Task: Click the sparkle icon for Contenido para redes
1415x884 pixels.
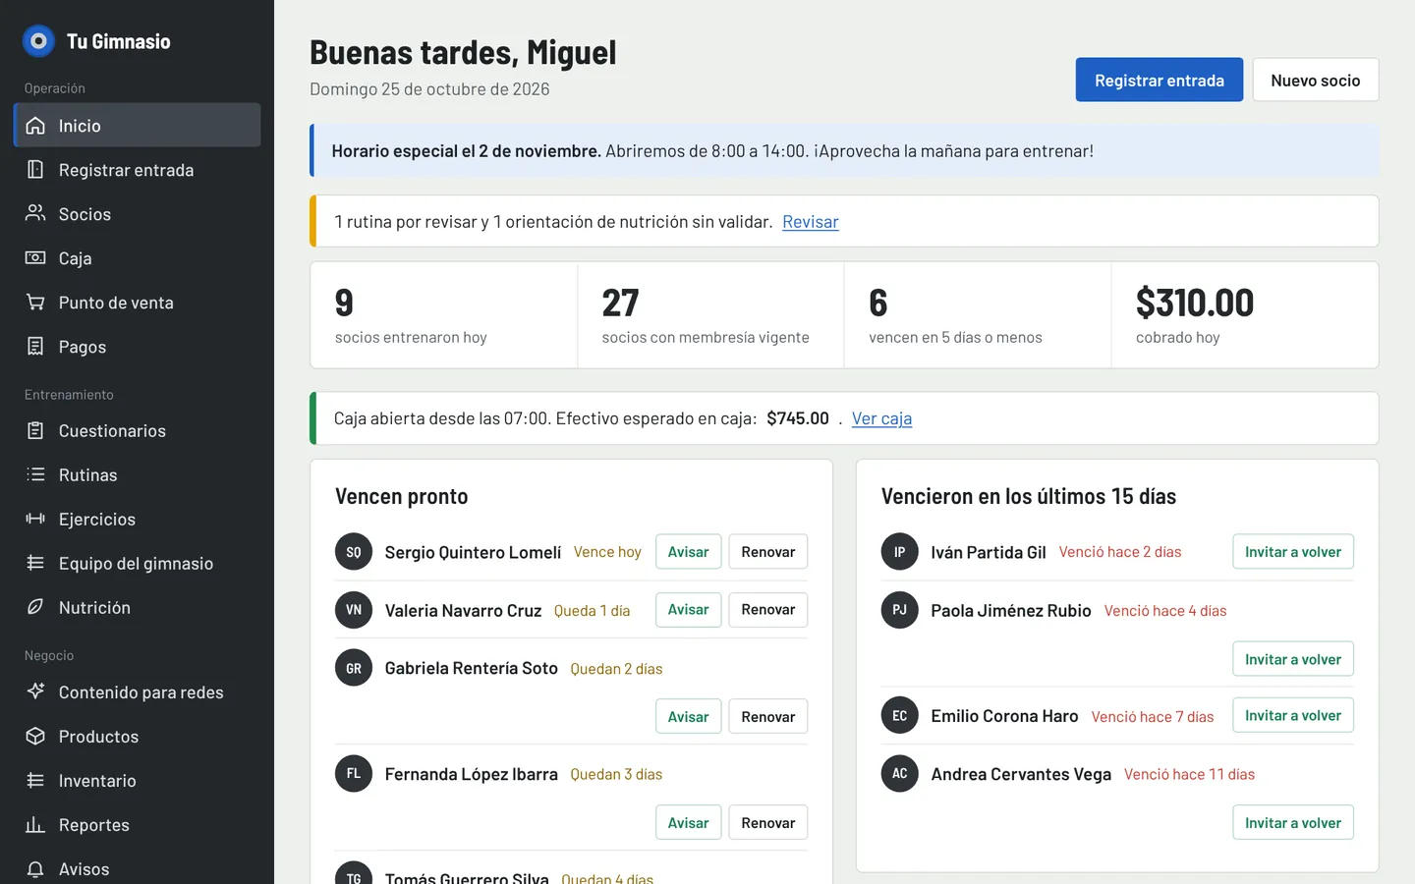Action: (35, 691)
